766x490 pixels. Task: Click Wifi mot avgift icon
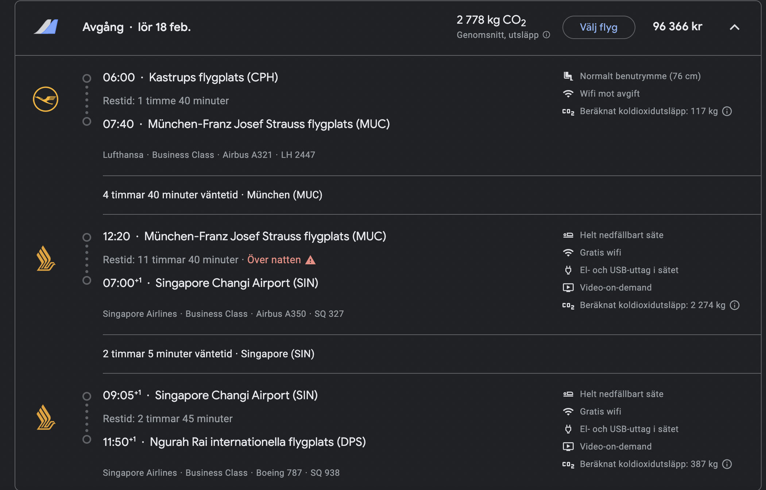[568, 94]
